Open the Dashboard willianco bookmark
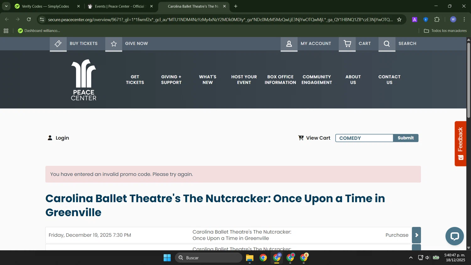 [x=39, y=31]
